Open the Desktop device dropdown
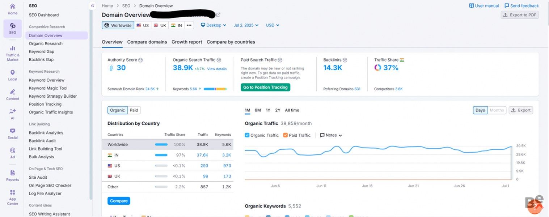This screenshot has height=217, width=549. pyautogui.click(x=214, y=25)
